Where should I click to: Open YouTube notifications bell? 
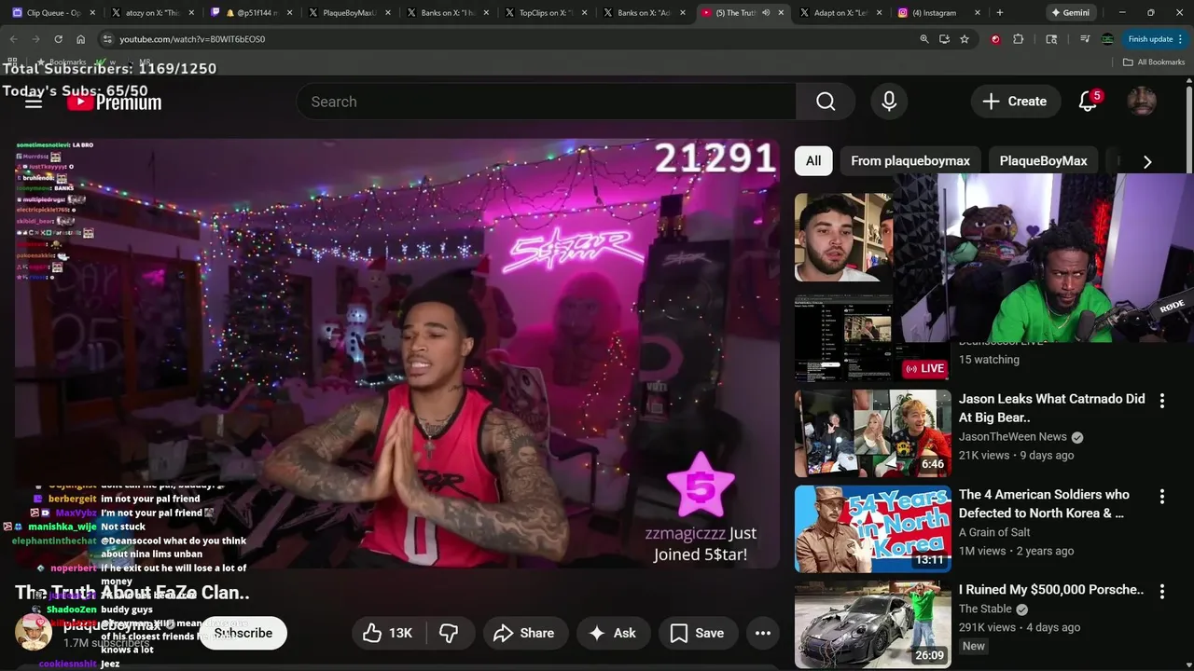[x=1088, y=102]
